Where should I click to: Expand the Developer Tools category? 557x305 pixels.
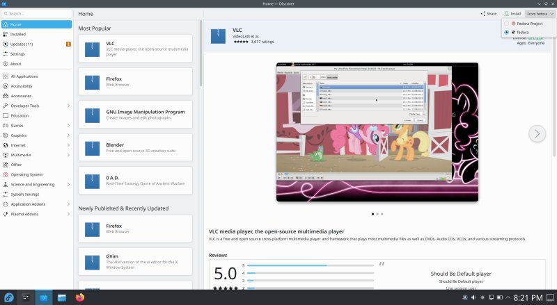(68, 106)
